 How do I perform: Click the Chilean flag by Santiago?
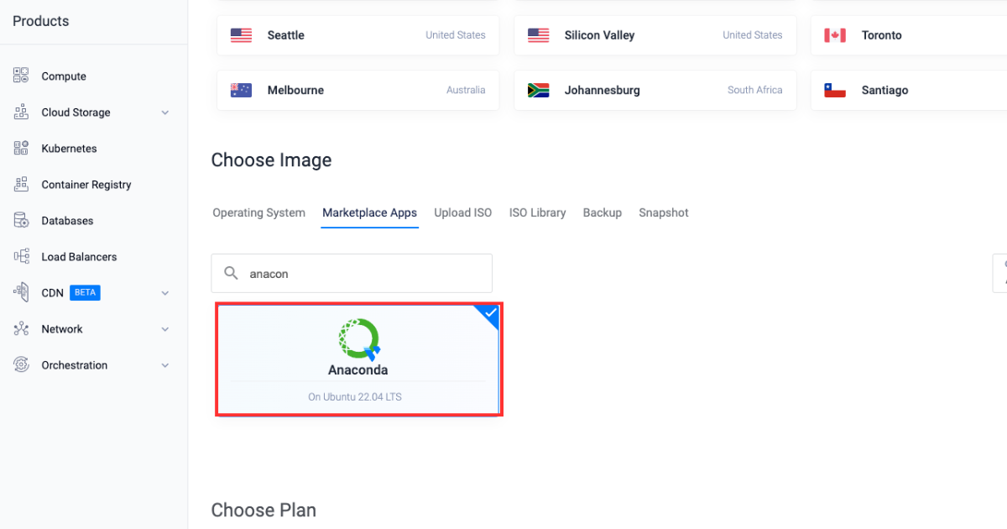tap(835, 90)
